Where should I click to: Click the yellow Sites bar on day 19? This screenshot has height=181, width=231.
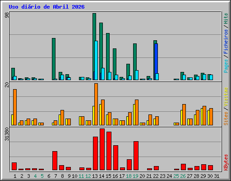tap(134, 114)
